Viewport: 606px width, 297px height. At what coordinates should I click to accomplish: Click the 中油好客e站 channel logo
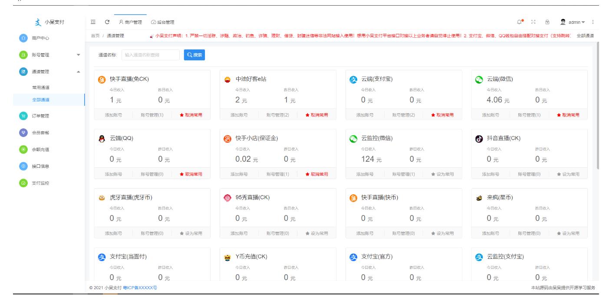[x=227, y=79]
